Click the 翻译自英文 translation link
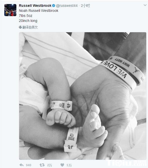The height and width of the screenshot is (168, 148). pyautogui.click(x=30, y=27)
